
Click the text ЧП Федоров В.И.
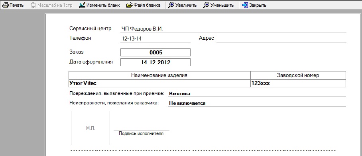point(142,29)
